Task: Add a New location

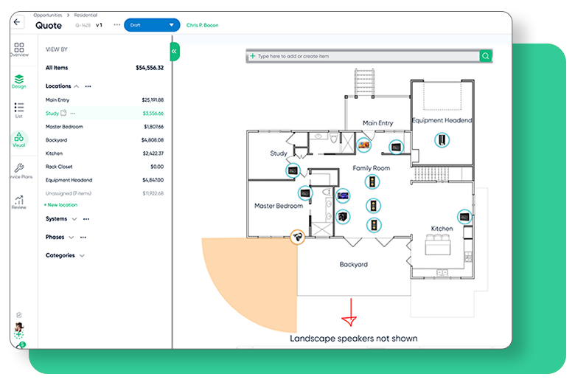Action: 61,205
